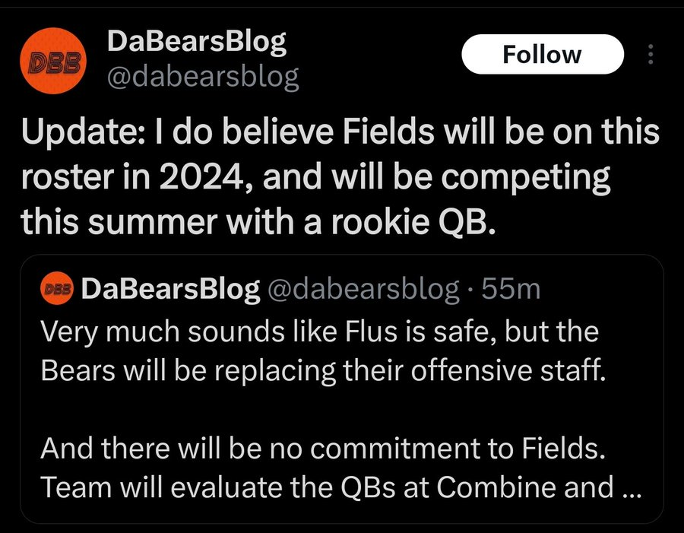Click @dabearsblog handle inside the quoted post
Image resolution: width=684 pixels, height=533 pixels.
[363, 289]
